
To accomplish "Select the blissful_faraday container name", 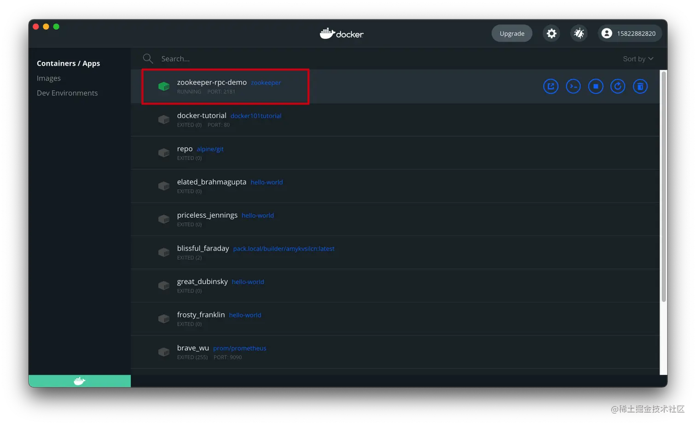I will tap(203, 248).
